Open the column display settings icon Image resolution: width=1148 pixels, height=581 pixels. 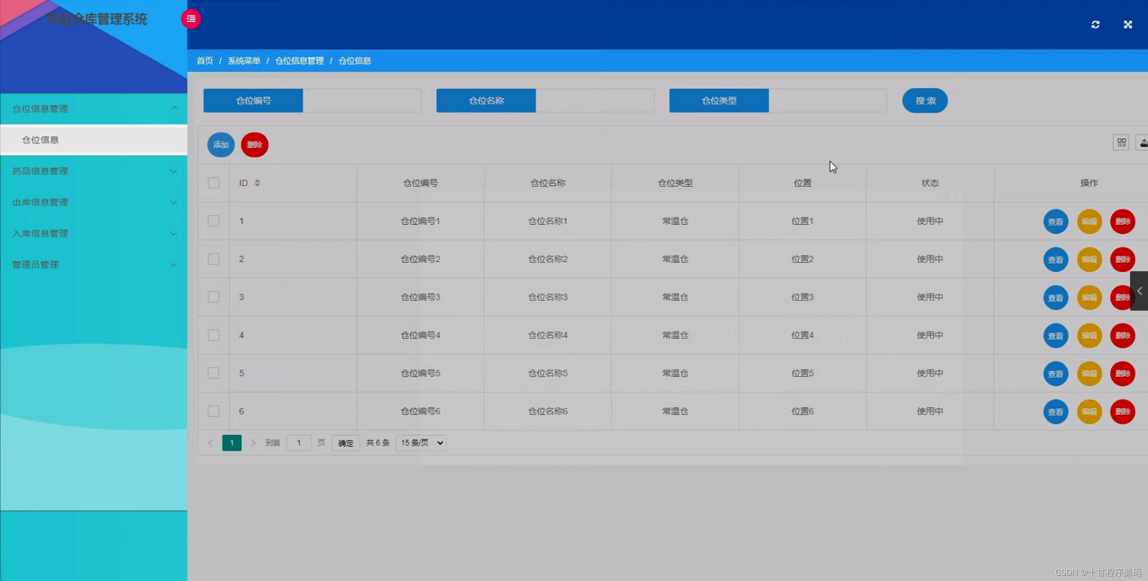[1121, 142]
